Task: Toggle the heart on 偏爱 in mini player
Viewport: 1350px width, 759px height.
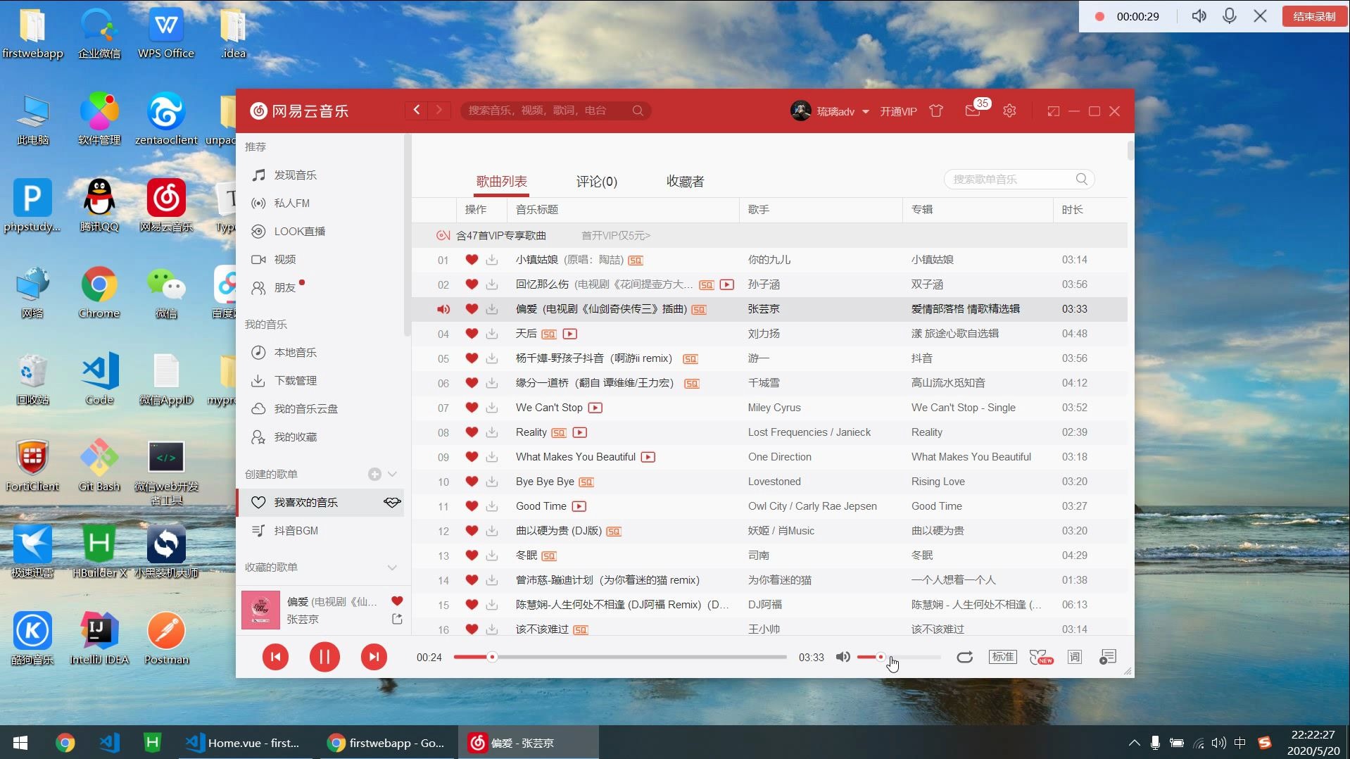Action: [398, 601]
